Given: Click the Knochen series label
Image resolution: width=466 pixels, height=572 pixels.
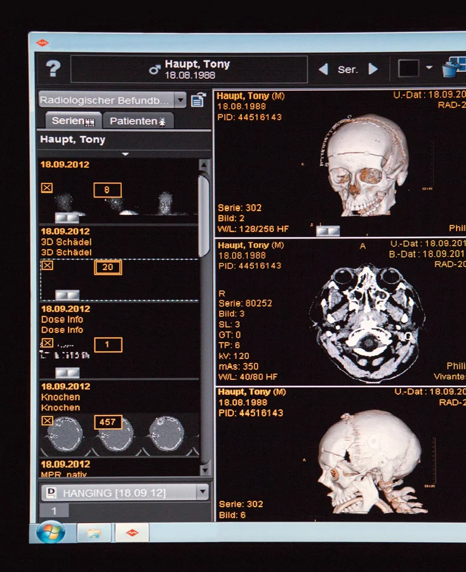Looking at the screenshot, I should coord(60,402).
